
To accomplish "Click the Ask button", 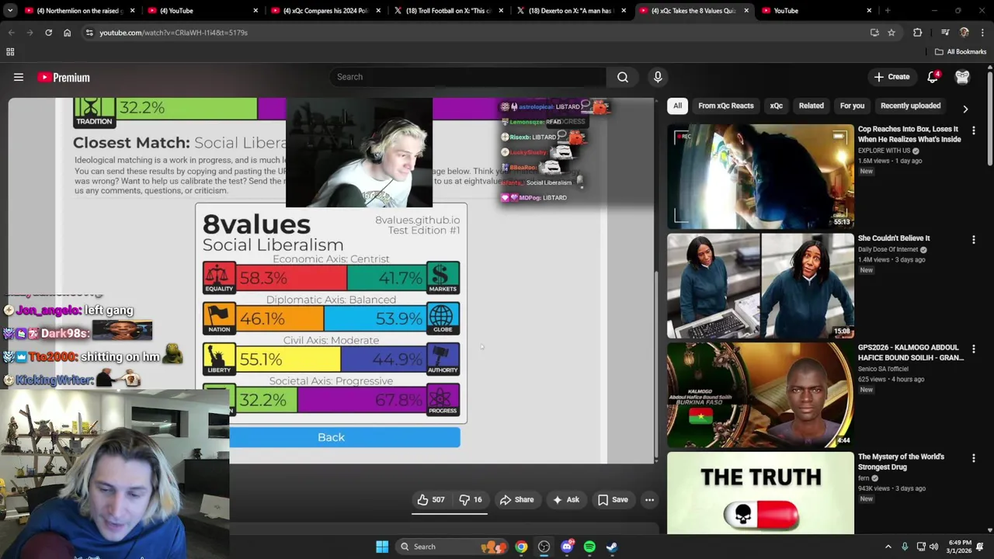I will tap(565, 500).
